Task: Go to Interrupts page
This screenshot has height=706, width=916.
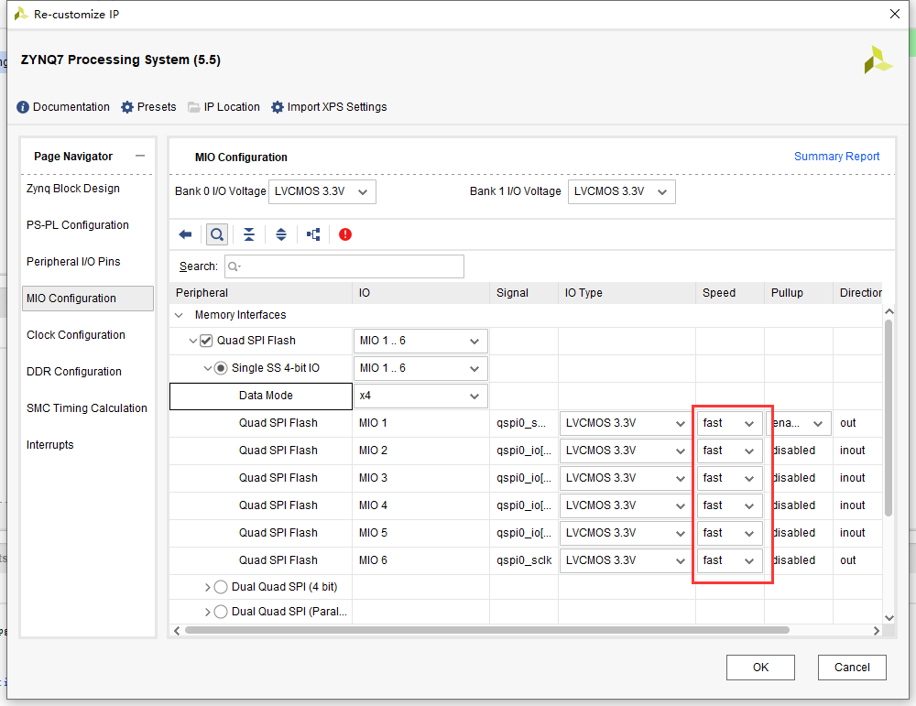Action: pyautogui.click(x=50, y=445)
